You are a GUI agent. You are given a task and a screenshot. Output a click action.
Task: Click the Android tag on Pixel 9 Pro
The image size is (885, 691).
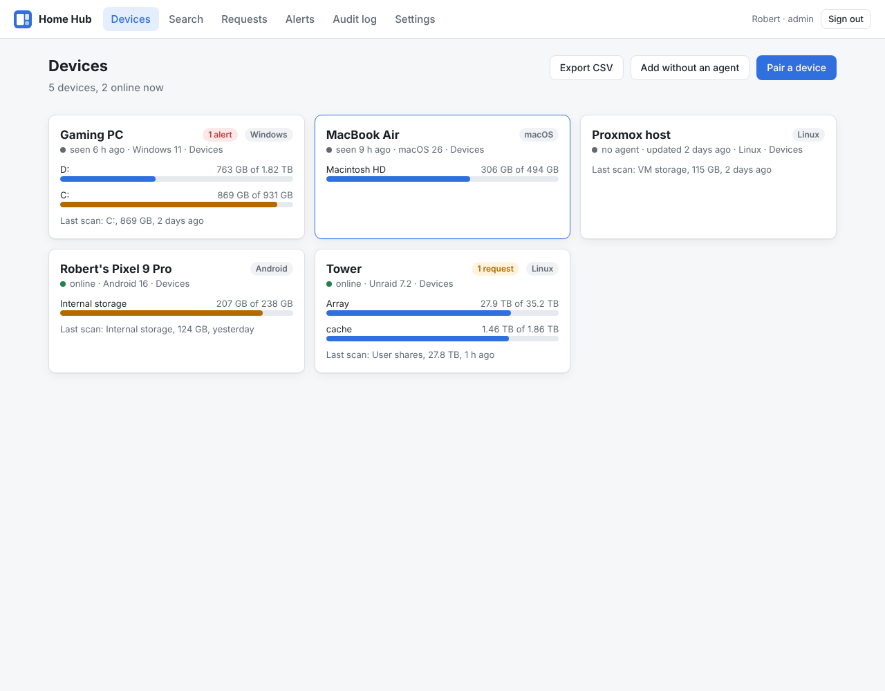[x=272, y=269]
